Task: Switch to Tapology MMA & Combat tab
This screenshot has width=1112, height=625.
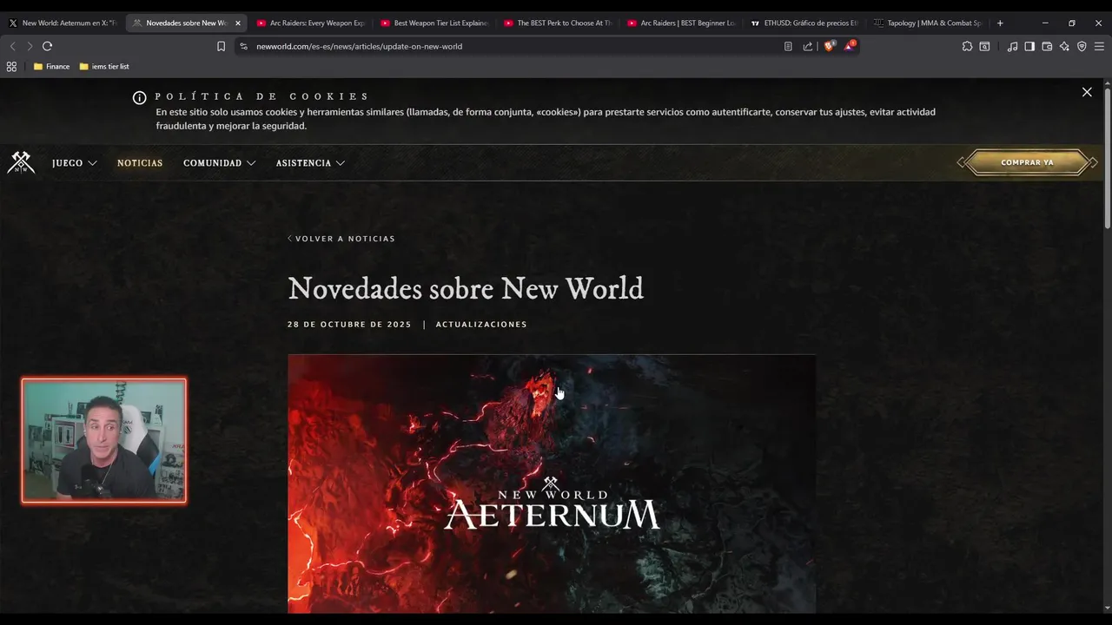Action: tap(928, 23)
